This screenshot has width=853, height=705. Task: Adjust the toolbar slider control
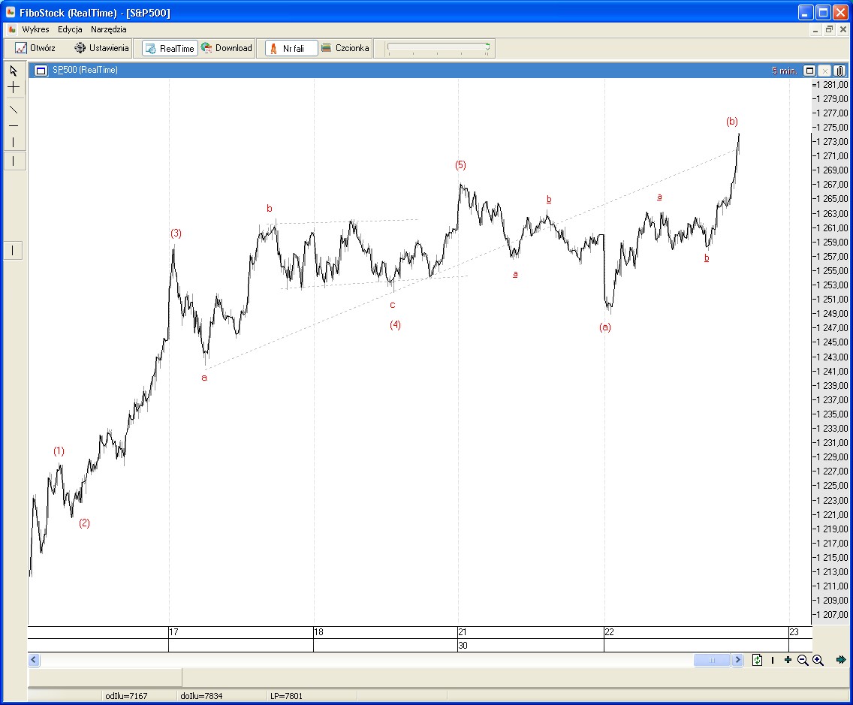[x=438, y=48]
